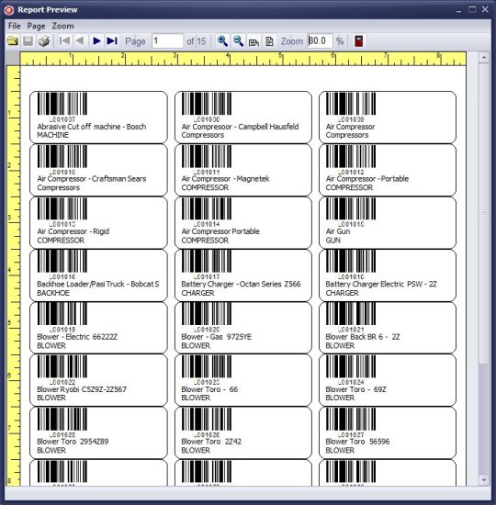Zoom out with the magnifier minus icon
The width and height of the screenshot is (496, 505).
[x=238, y=41]
